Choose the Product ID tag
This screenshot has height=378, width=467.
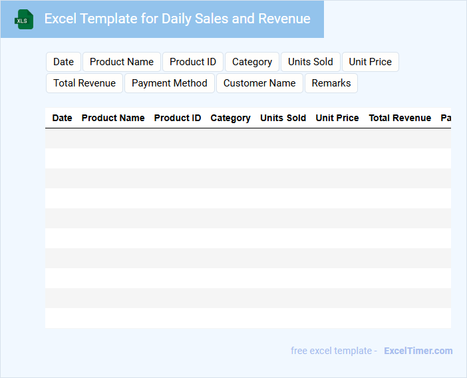[x=192, y=62]
